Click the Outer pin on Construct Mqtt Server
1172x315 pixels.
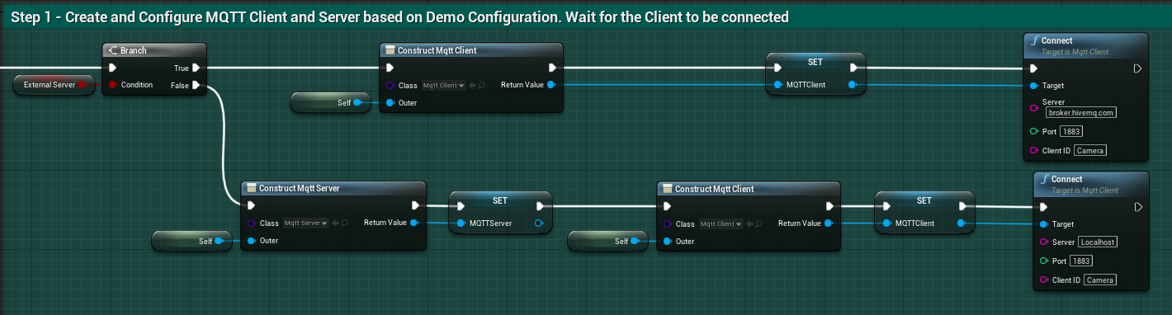tap(251, 241)
